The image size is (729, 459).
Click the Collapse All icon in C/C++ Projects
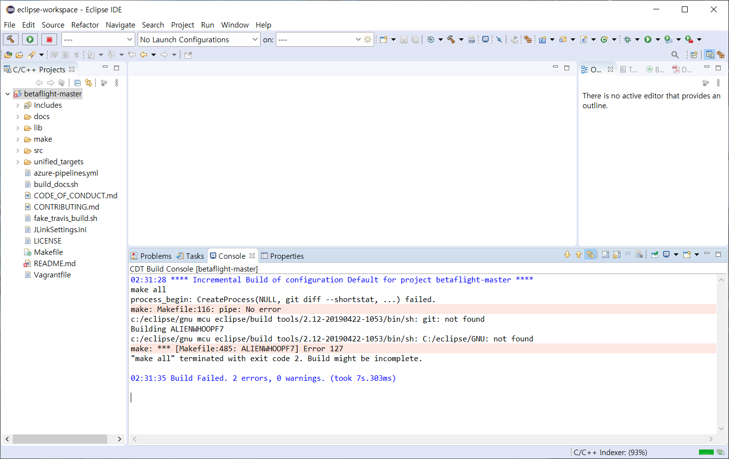[x=77, y=83]
